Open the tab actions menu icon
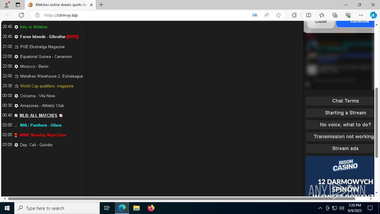The image size is (380, 214). [x=18, y=5]
